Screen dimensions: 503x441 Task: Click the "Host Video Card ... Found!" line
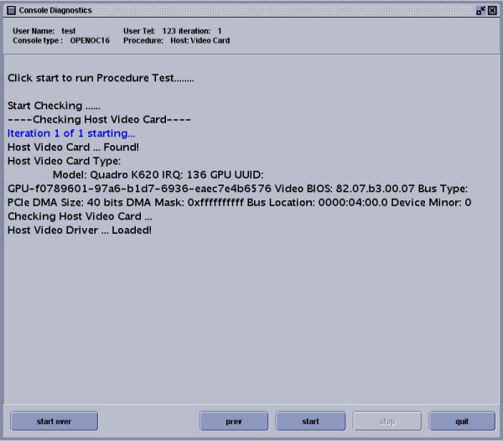point(74,147)
